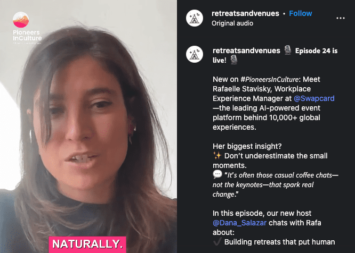Open the @Swapcard mention
This screenshot has width=355, height=253.
click(x=314, y=98)
